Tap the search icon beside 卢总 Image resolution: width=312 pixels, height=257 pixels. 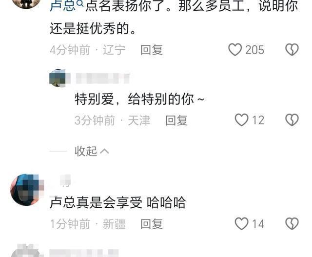[80, 3]
